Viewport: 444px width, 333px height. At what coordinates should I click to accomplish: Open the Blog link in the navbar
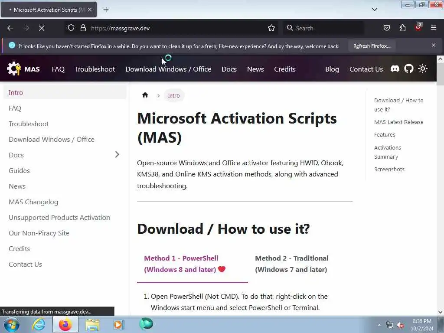[x=332, y=69]
